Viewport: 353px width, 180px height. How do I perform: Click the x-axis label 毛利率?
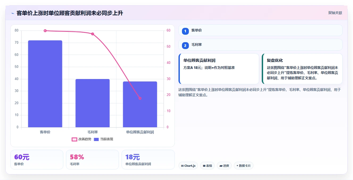(x=93, y=132)
